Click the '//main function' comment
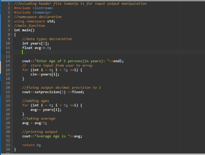The width and height of the screenshot is (205, 155). point(29,26)
